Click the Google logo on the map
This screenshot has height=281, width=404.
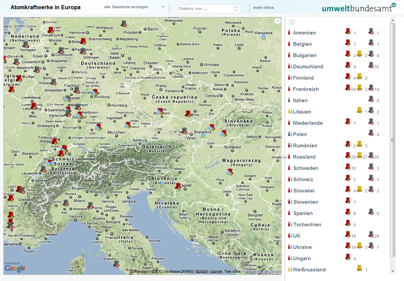tap(15, 268)
